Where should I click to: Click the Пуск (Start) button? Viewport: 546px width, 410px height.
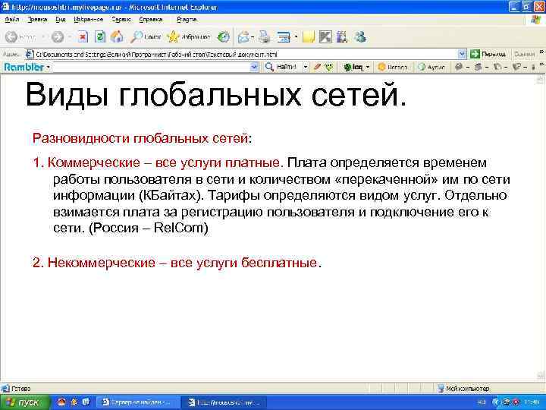(24, 402)
